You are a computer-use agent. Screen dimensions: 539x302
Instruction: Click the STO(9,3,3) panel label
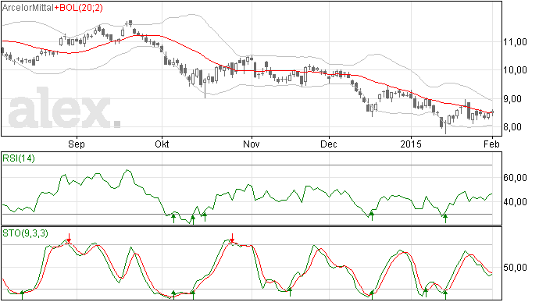coord(25,233)
